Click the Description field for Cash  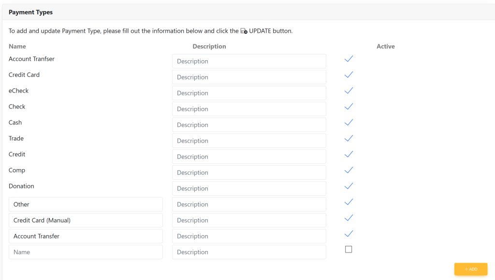tap(249, 125)
